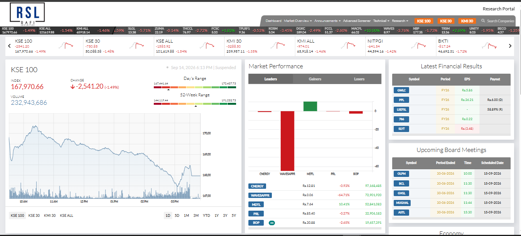521x236 pixels.
Task: Open the NITPGI index card
Action: pyautogui.click(x=400, y=46)
